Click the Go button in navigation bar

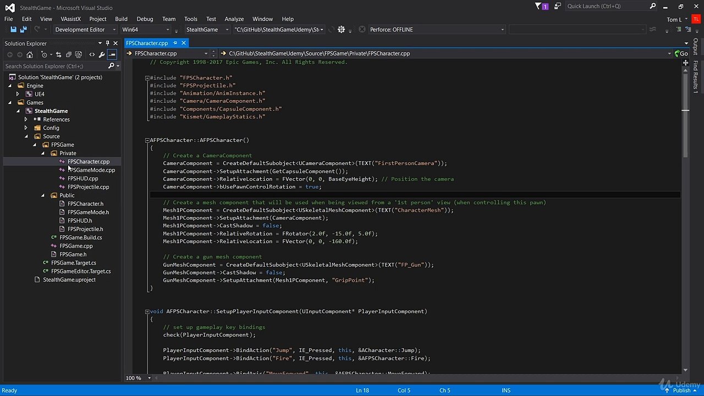[x=681, y=53]
